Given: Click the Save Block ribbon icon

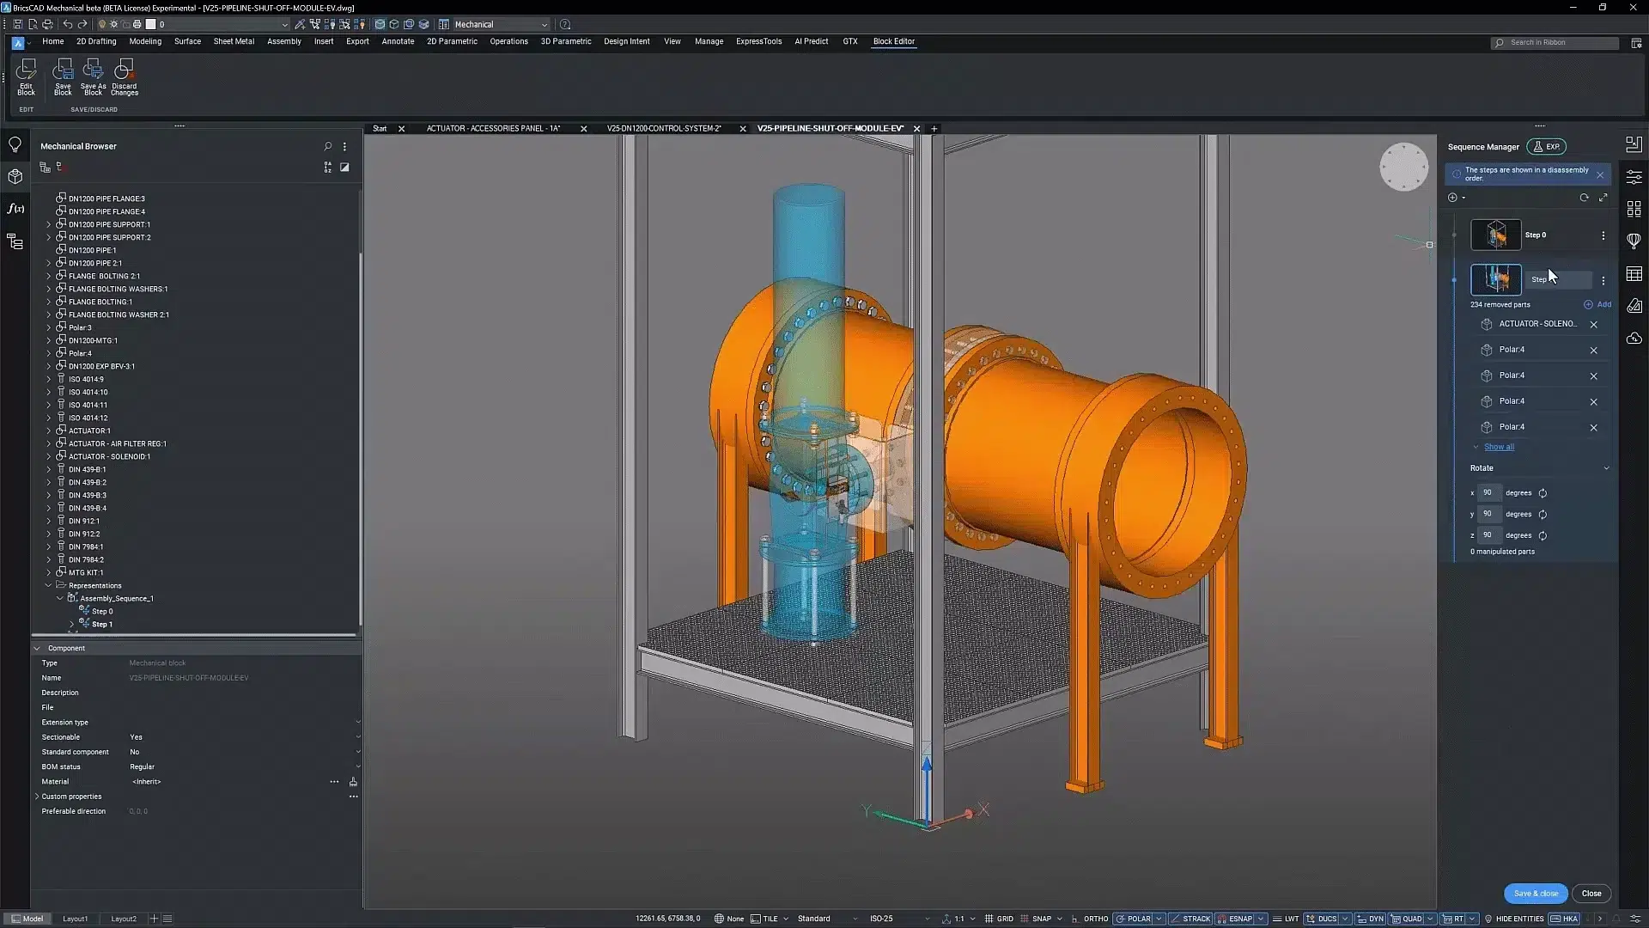Looking at the screenshot, I should (x=63, y=76).
